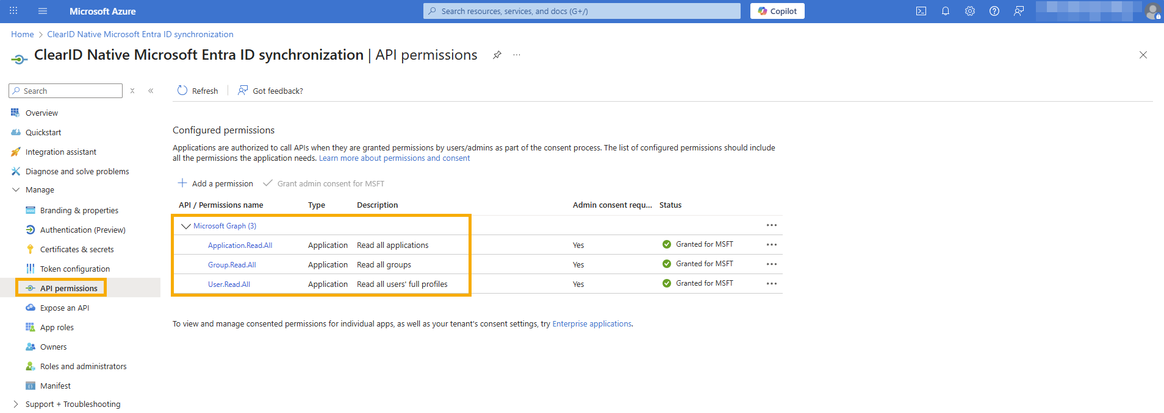The height and width of the screenshot is (413, 1164).
Task: Open the account avatar menu
Action: (1152, 11)
